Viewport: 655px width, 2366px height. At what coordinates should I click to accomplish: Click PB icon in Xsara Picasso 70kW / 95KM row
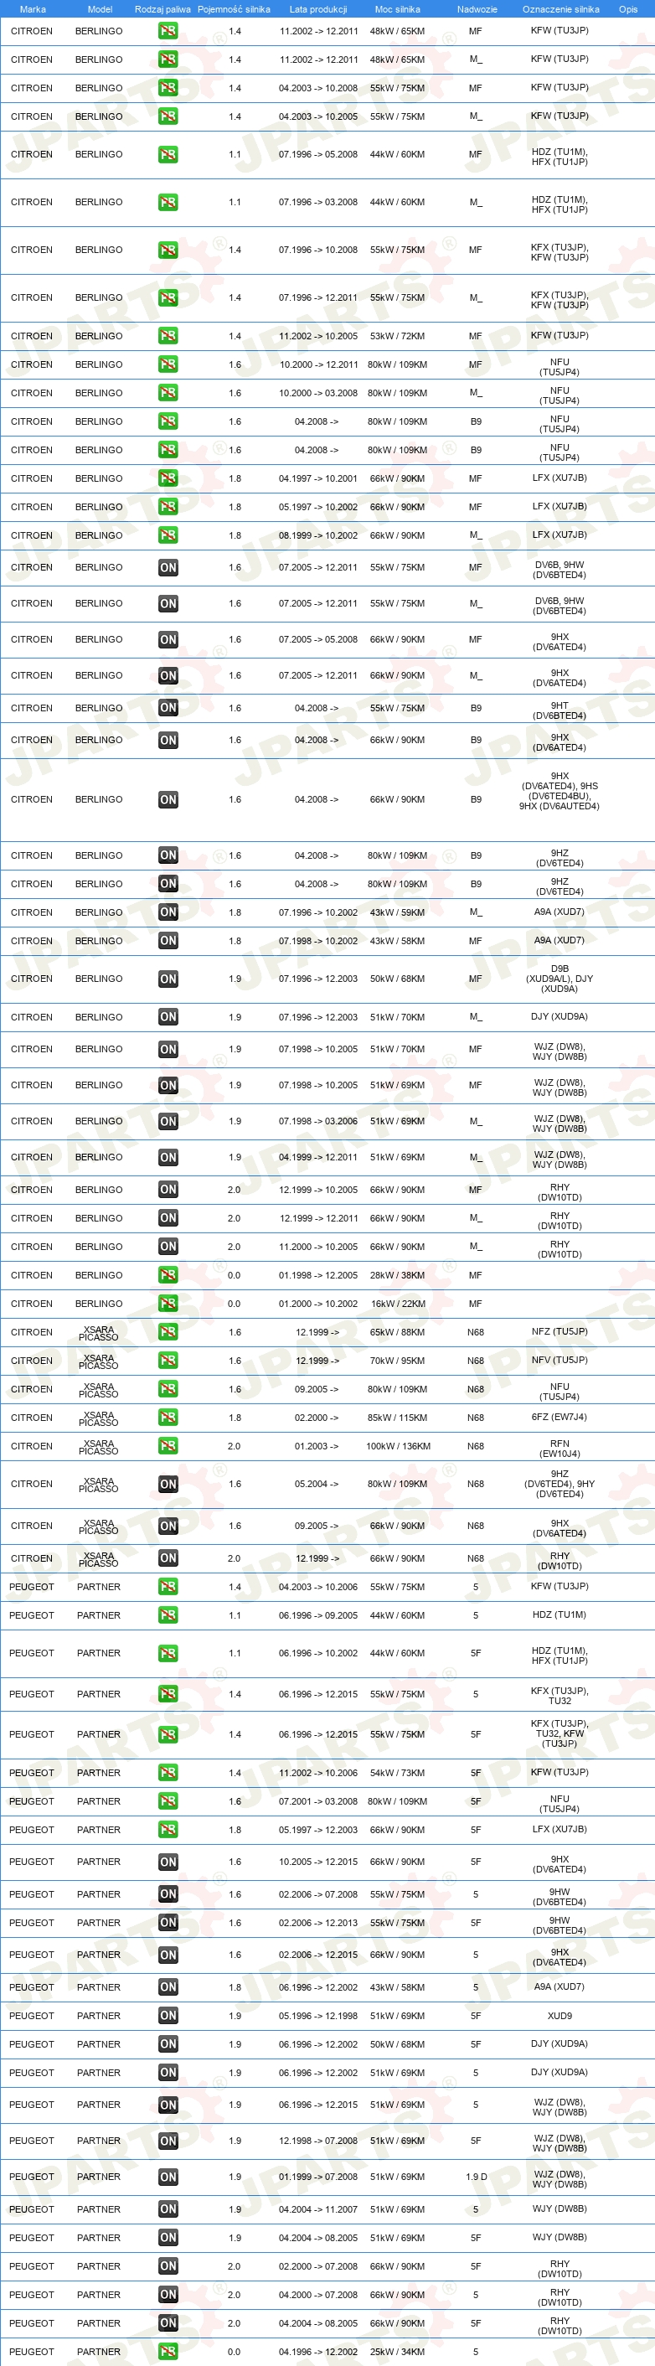168,1361
